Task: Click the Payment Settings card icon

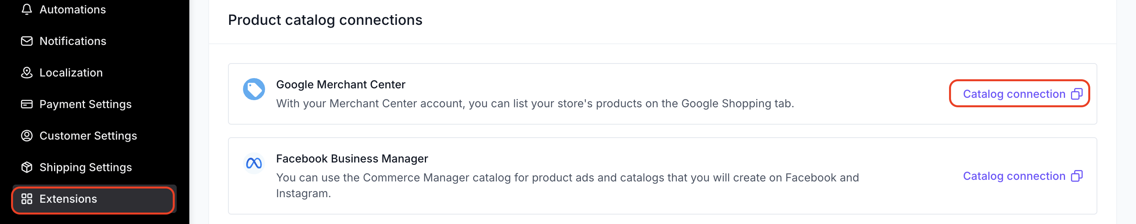Action: tap(27, 104)
